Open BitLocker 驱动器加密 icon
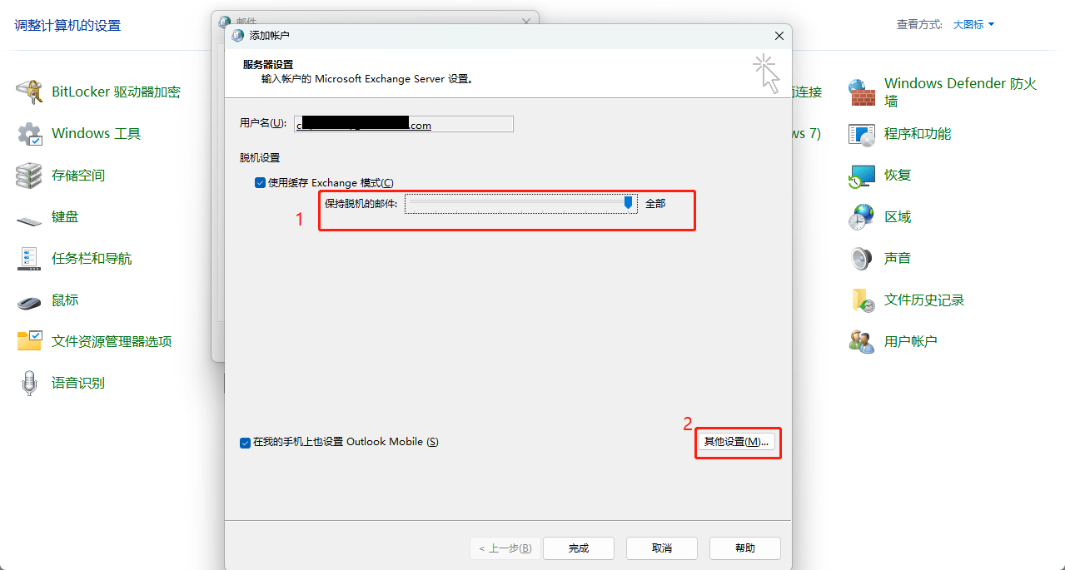The height and width of the screenshot is (570, 1065). pos(29,92)
